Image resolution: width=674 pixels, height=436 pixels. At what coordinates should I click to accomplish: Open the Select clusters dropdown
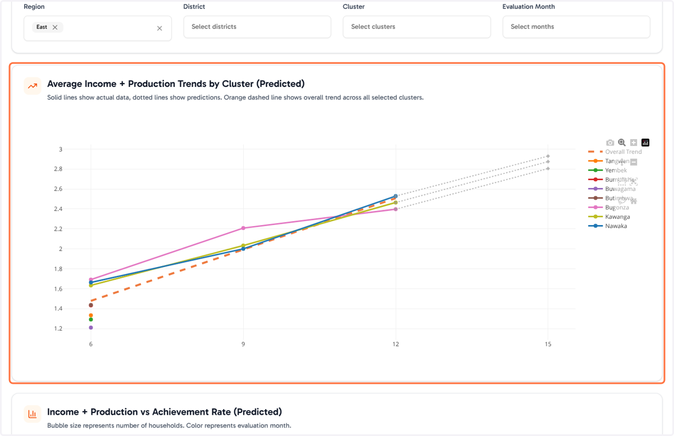[x=417, y=27]
